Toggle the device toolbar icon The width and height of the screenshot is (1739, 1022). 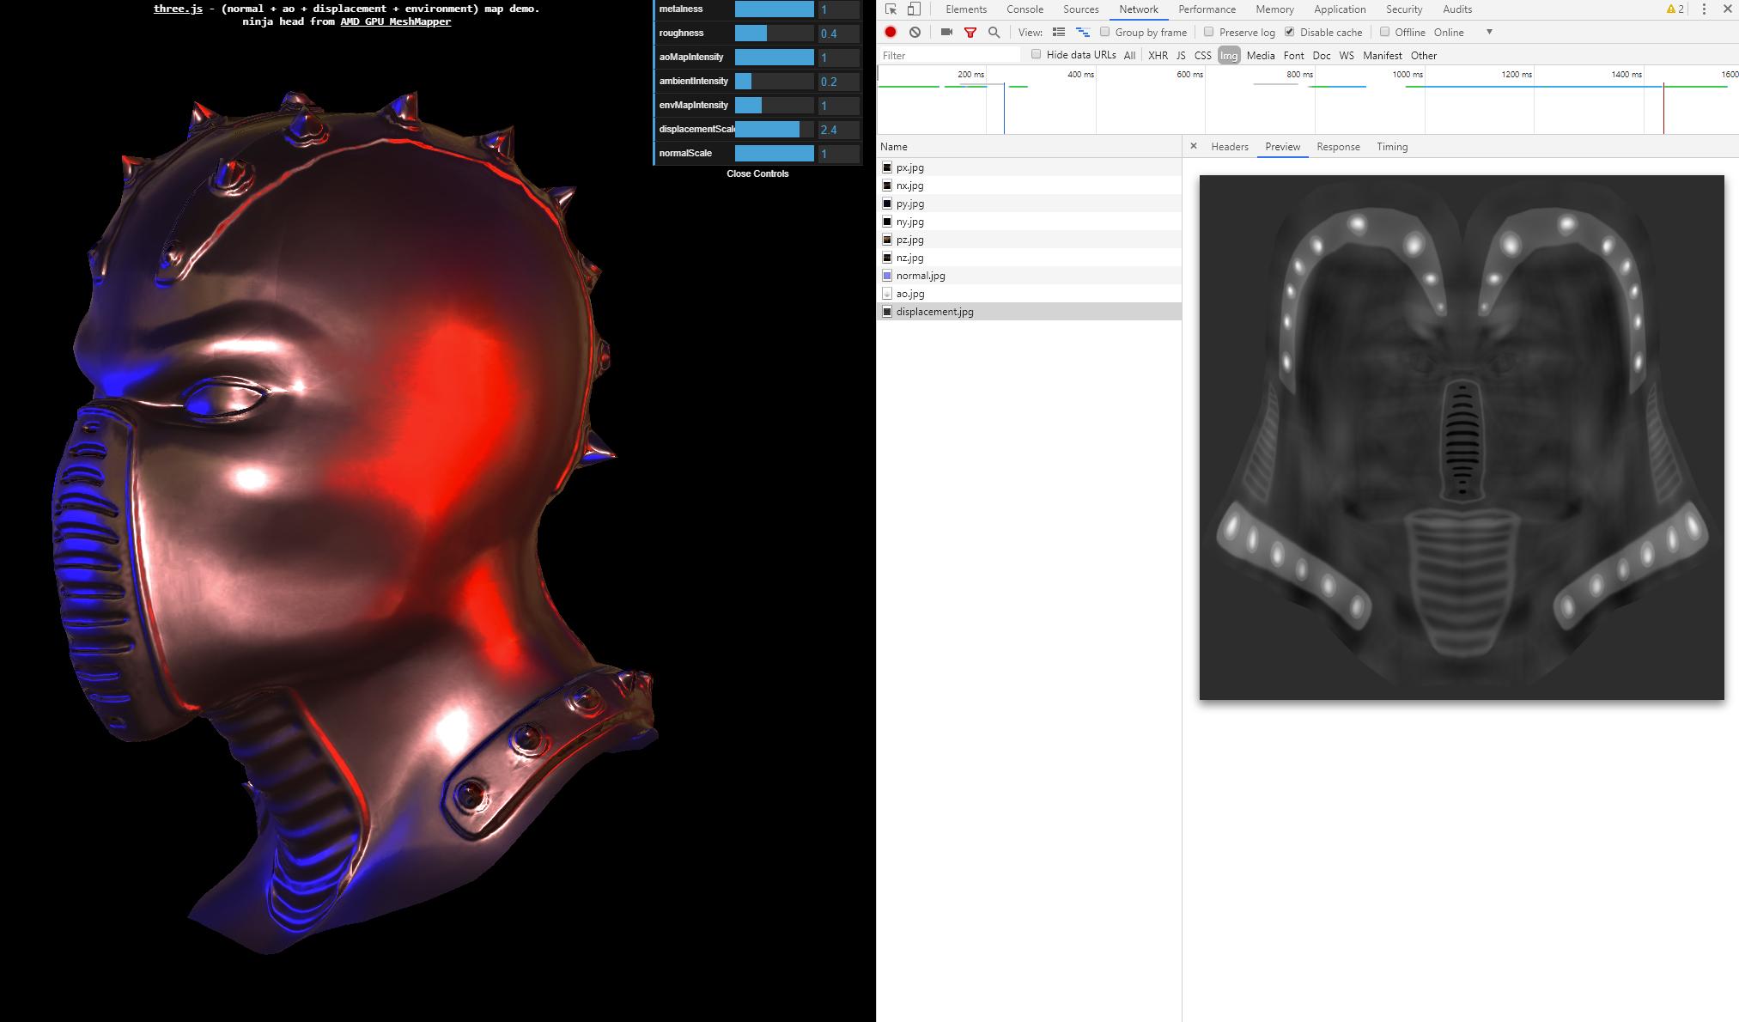tap(915, 9)
